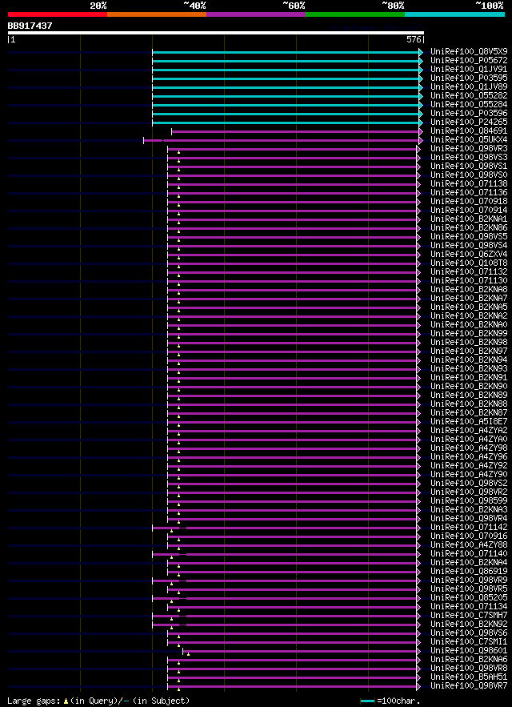Click the purple alignment bar of UniRef100_Q6ZXV4
Screen dimensions: 512x707
(x=292, y=255)
